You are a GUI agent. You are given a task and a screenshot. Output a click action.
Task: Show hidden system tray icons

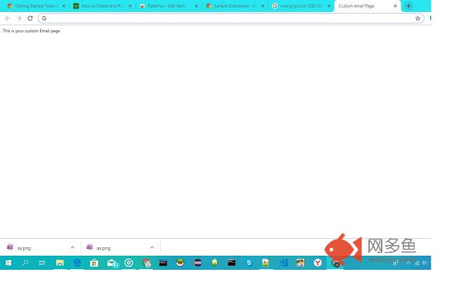coord(408,263)
